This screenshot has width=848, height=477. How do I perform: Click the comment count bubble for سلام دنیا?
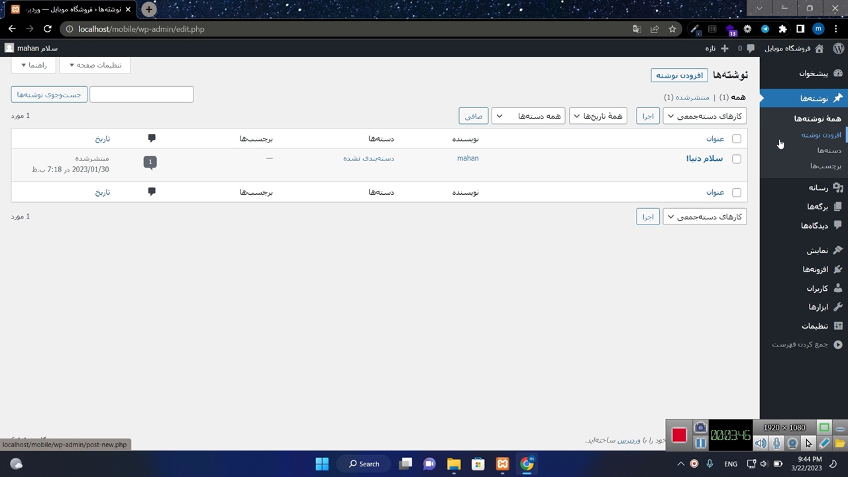coord(150,162)
